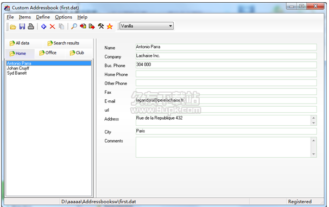Click Address field scroll down arrow
329x207 pixels.
click(x=314, y=123)
